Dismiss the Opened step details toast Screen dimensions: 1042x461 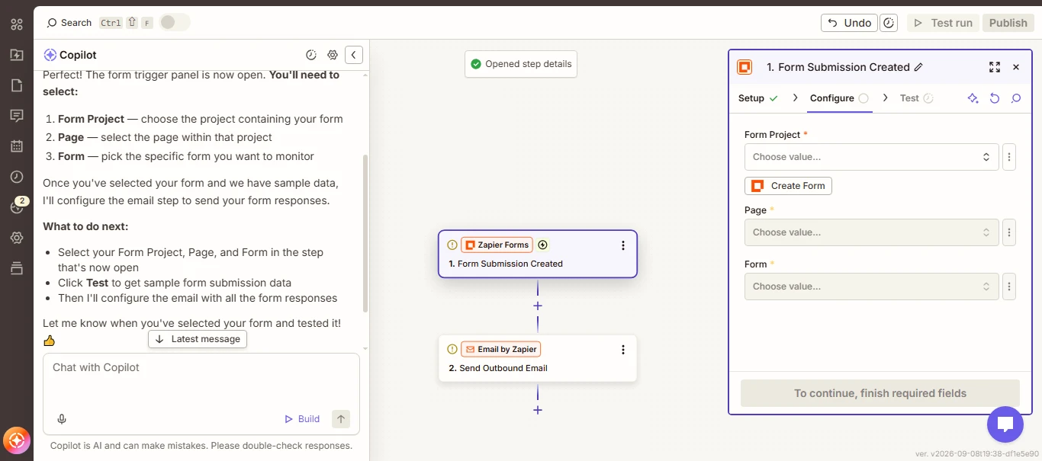tap(521, 64)
